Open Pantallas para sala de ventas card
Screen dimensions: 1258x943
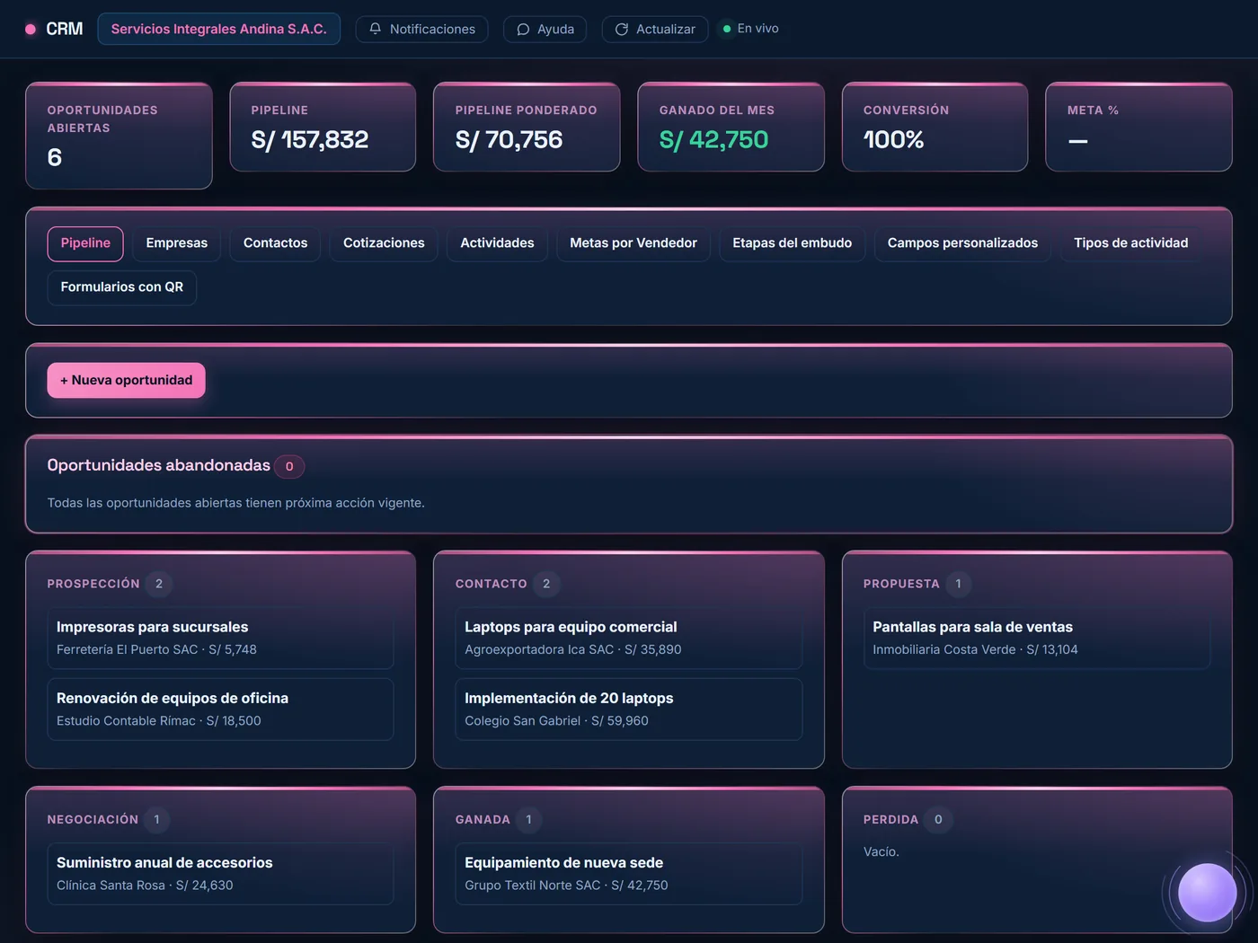(1036, 638)
